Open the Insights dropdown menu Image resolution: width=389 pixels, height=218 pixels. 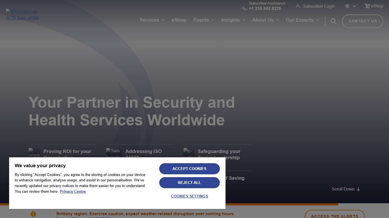pyautogui.click(x=233, y=20)
